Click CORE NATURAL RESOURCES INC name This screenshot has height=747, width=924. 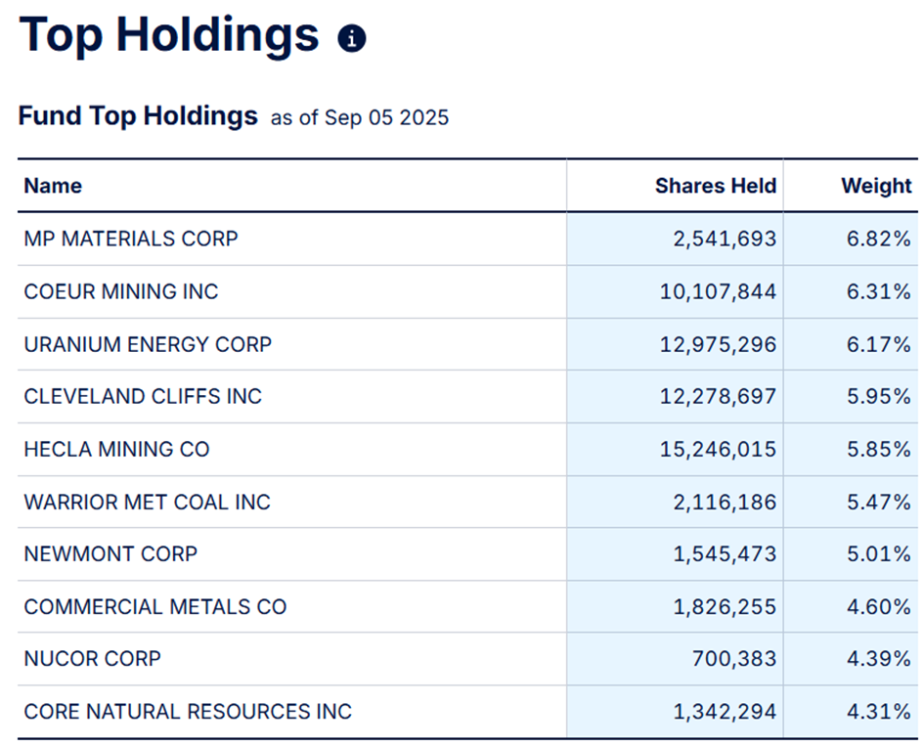(x=188, y=712)
